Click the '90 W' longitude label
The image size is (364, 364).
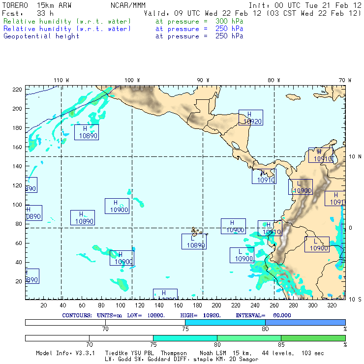click(x=203, y=80)
